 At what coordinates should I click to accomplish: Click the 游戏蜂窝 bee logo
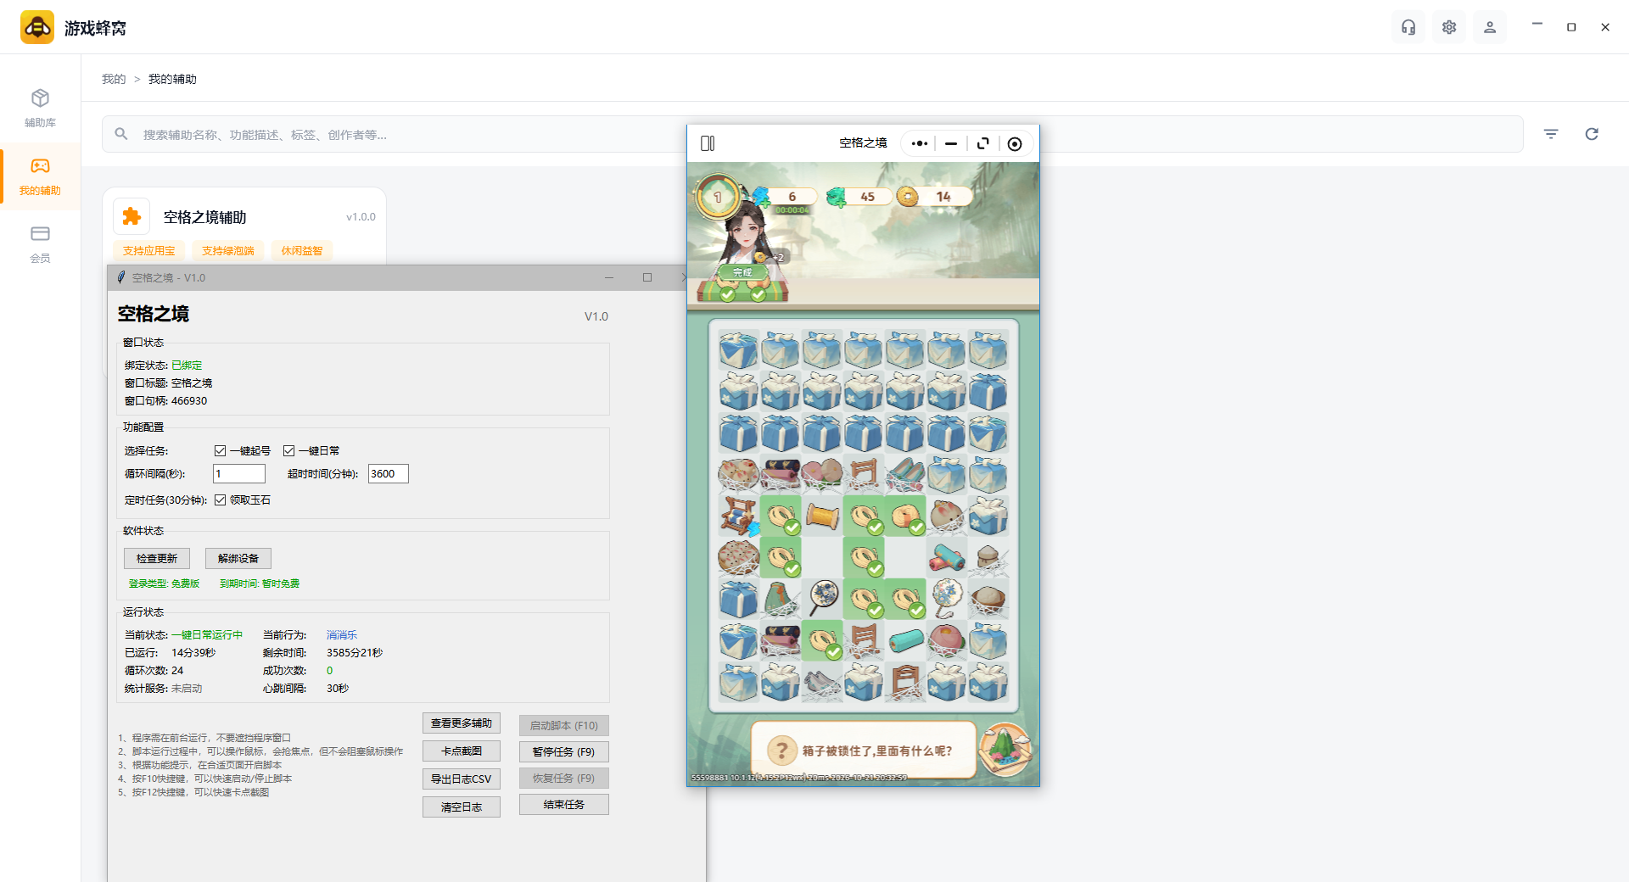pos(37,27)
